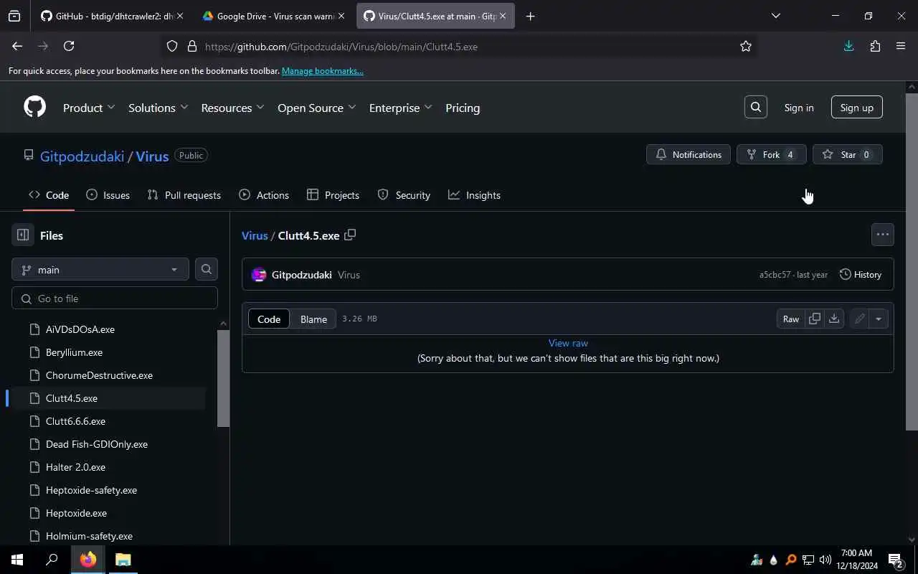Download the raw file icon

(834, 319)
